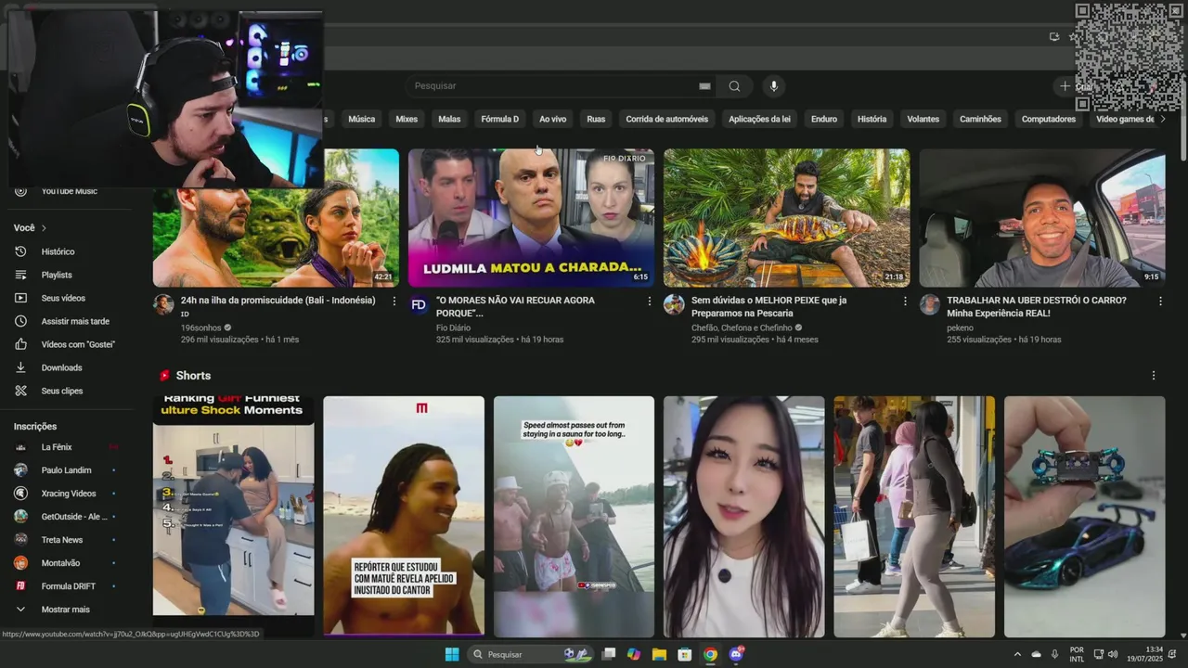Open more options for Uber video
Screen dimensions: 1188x668
click(1160, 302)
